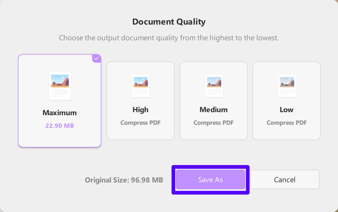Viewport: 338px width, 212px height.
Task: Click the Original Size: 96.98 MB text
Action: 124,180
